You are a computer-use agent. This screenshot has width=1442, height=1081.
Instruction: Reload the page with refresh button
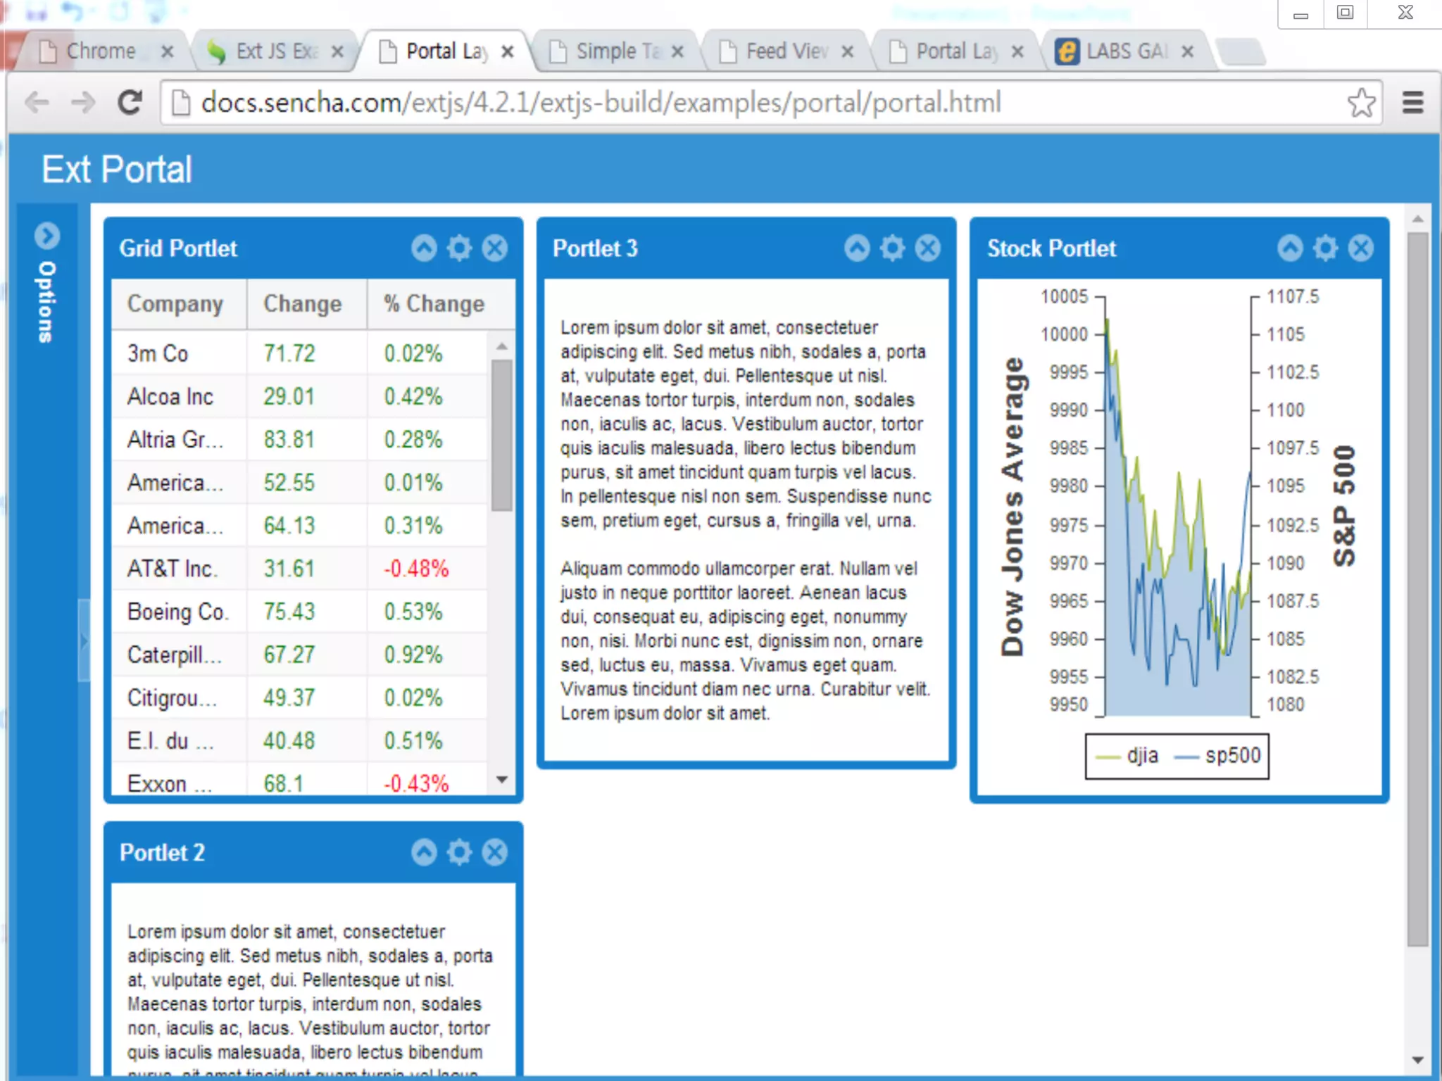pyautogui.click(x=130, y=103)
